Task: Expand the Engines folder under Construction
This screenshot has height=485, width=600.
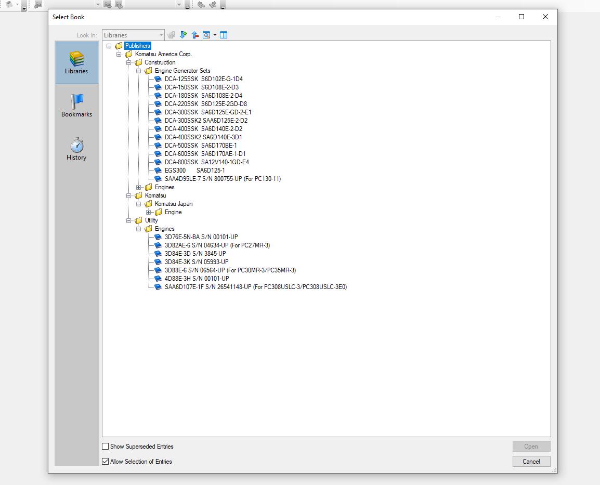Action: (138, 187)
